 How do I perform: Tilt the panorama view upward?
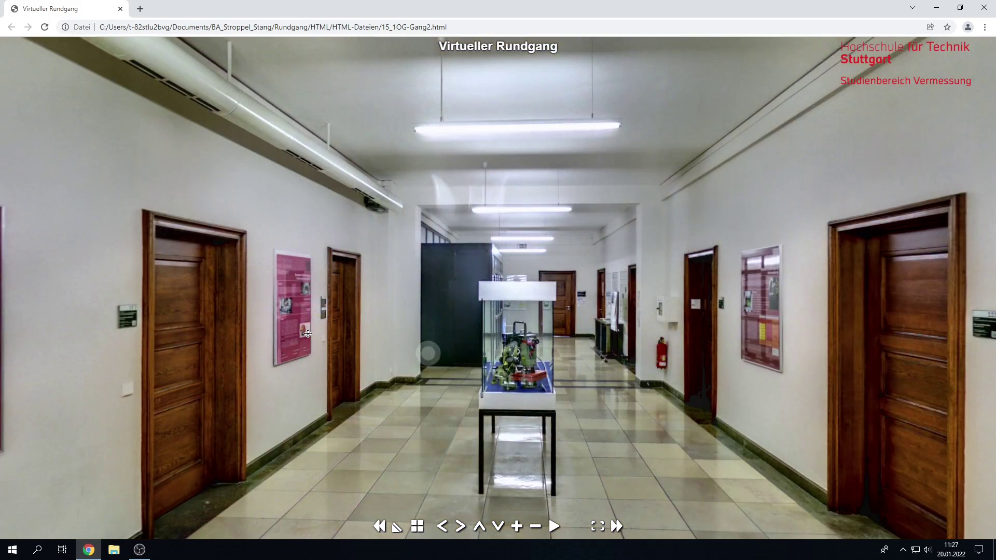pyautogui.click(x=479, y=526)
